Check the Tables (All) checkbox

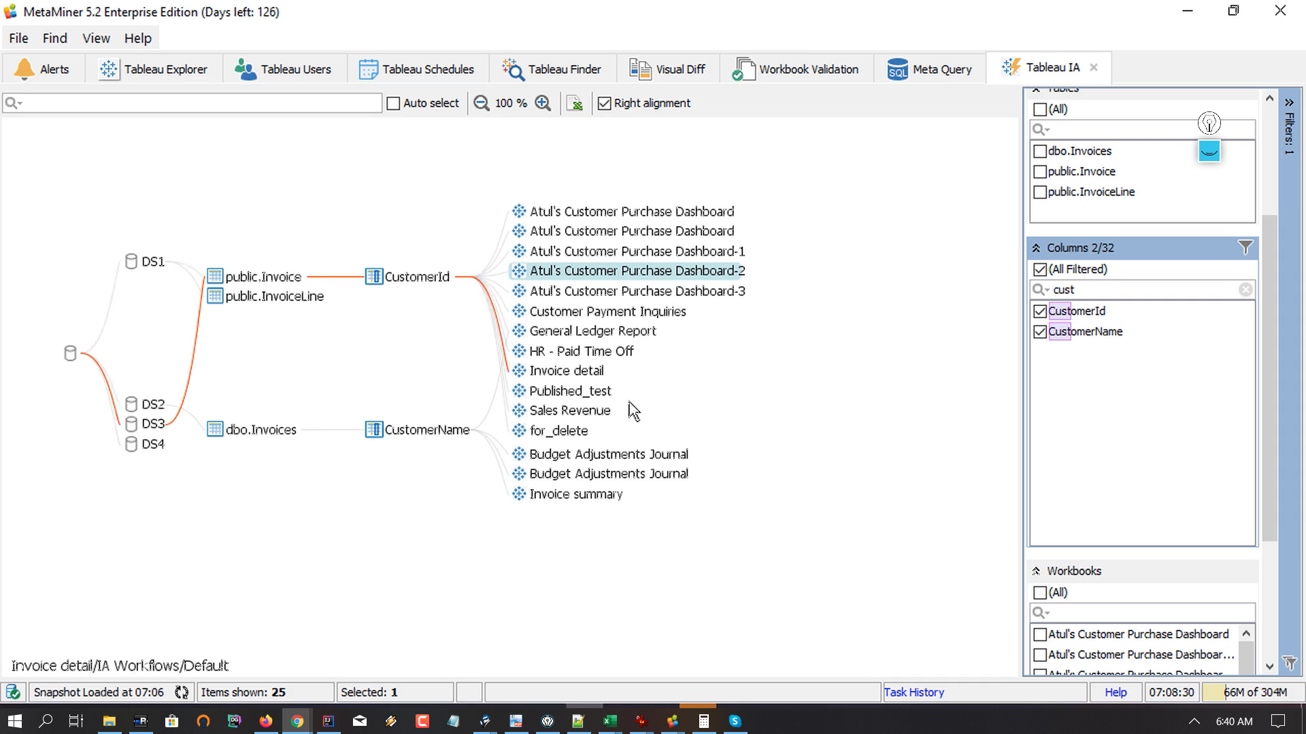1039,109
